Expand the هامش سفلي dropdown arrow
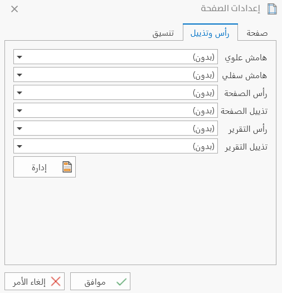This screenshot has width=282, height=293. [20, 75]
